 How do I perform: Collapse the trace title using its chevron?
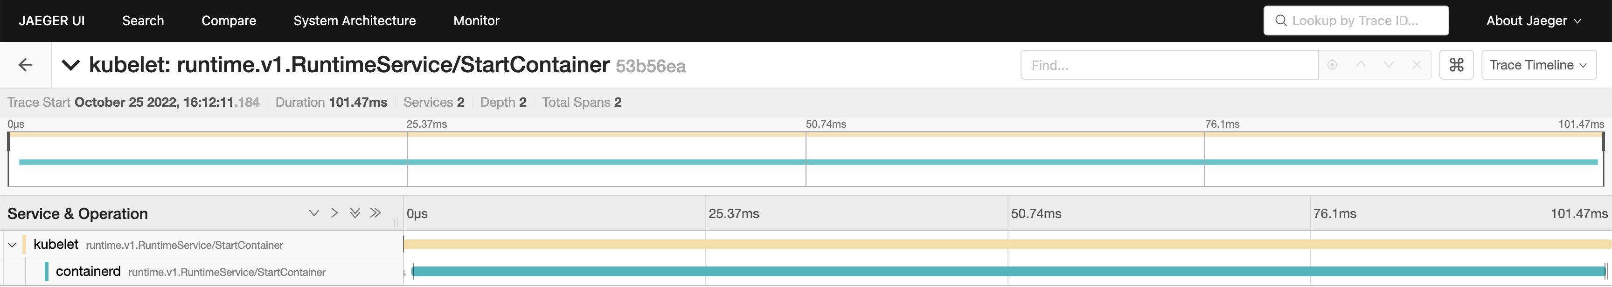click(71, 64)
